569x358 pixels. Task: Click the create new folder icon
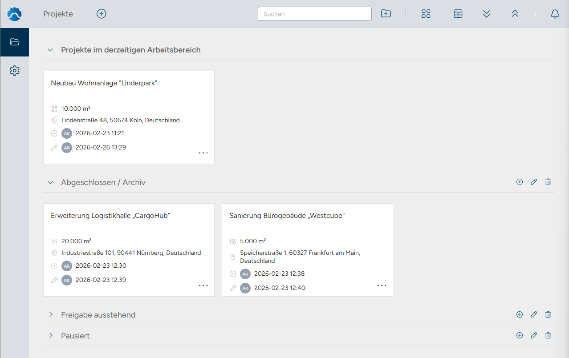click(386, 14)
